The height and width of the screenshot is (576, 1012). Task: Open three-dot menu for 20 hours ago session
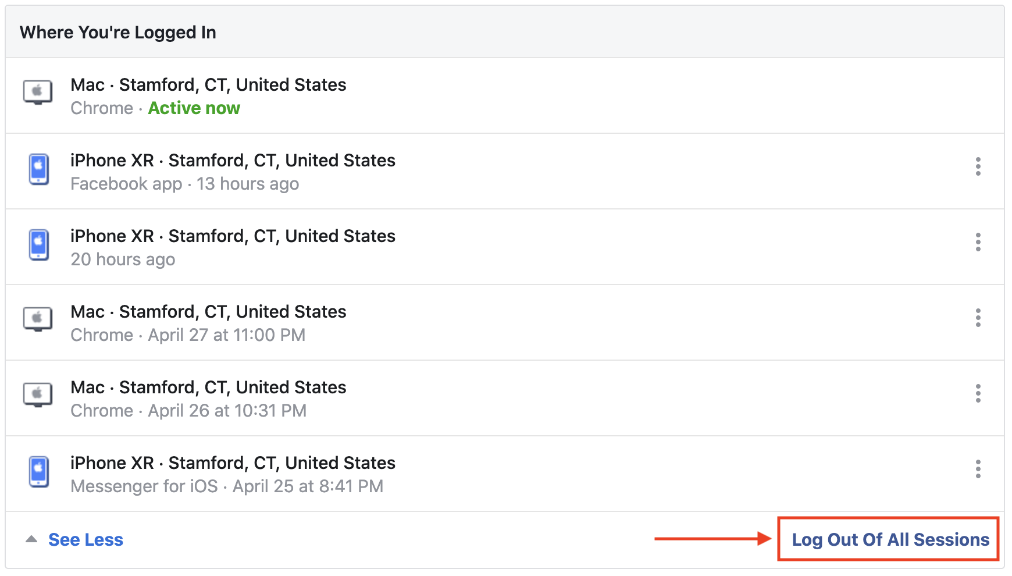pyautogui.click(x=978, y=242)
